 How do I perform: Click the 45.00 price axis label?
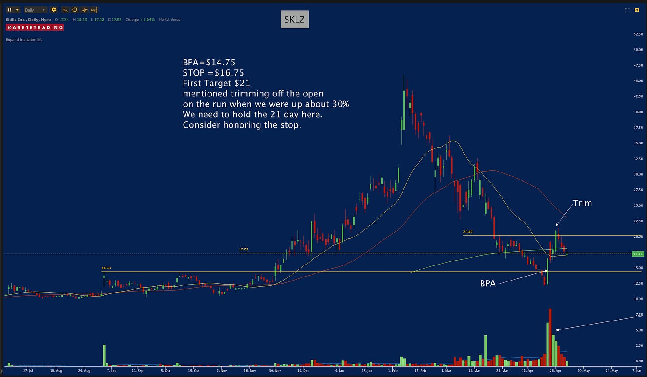(x=638, y=81)
